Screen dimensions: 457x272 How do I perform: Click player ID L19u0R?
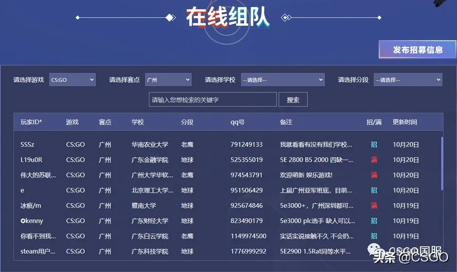pyautogui.click(x=31, y=160)
